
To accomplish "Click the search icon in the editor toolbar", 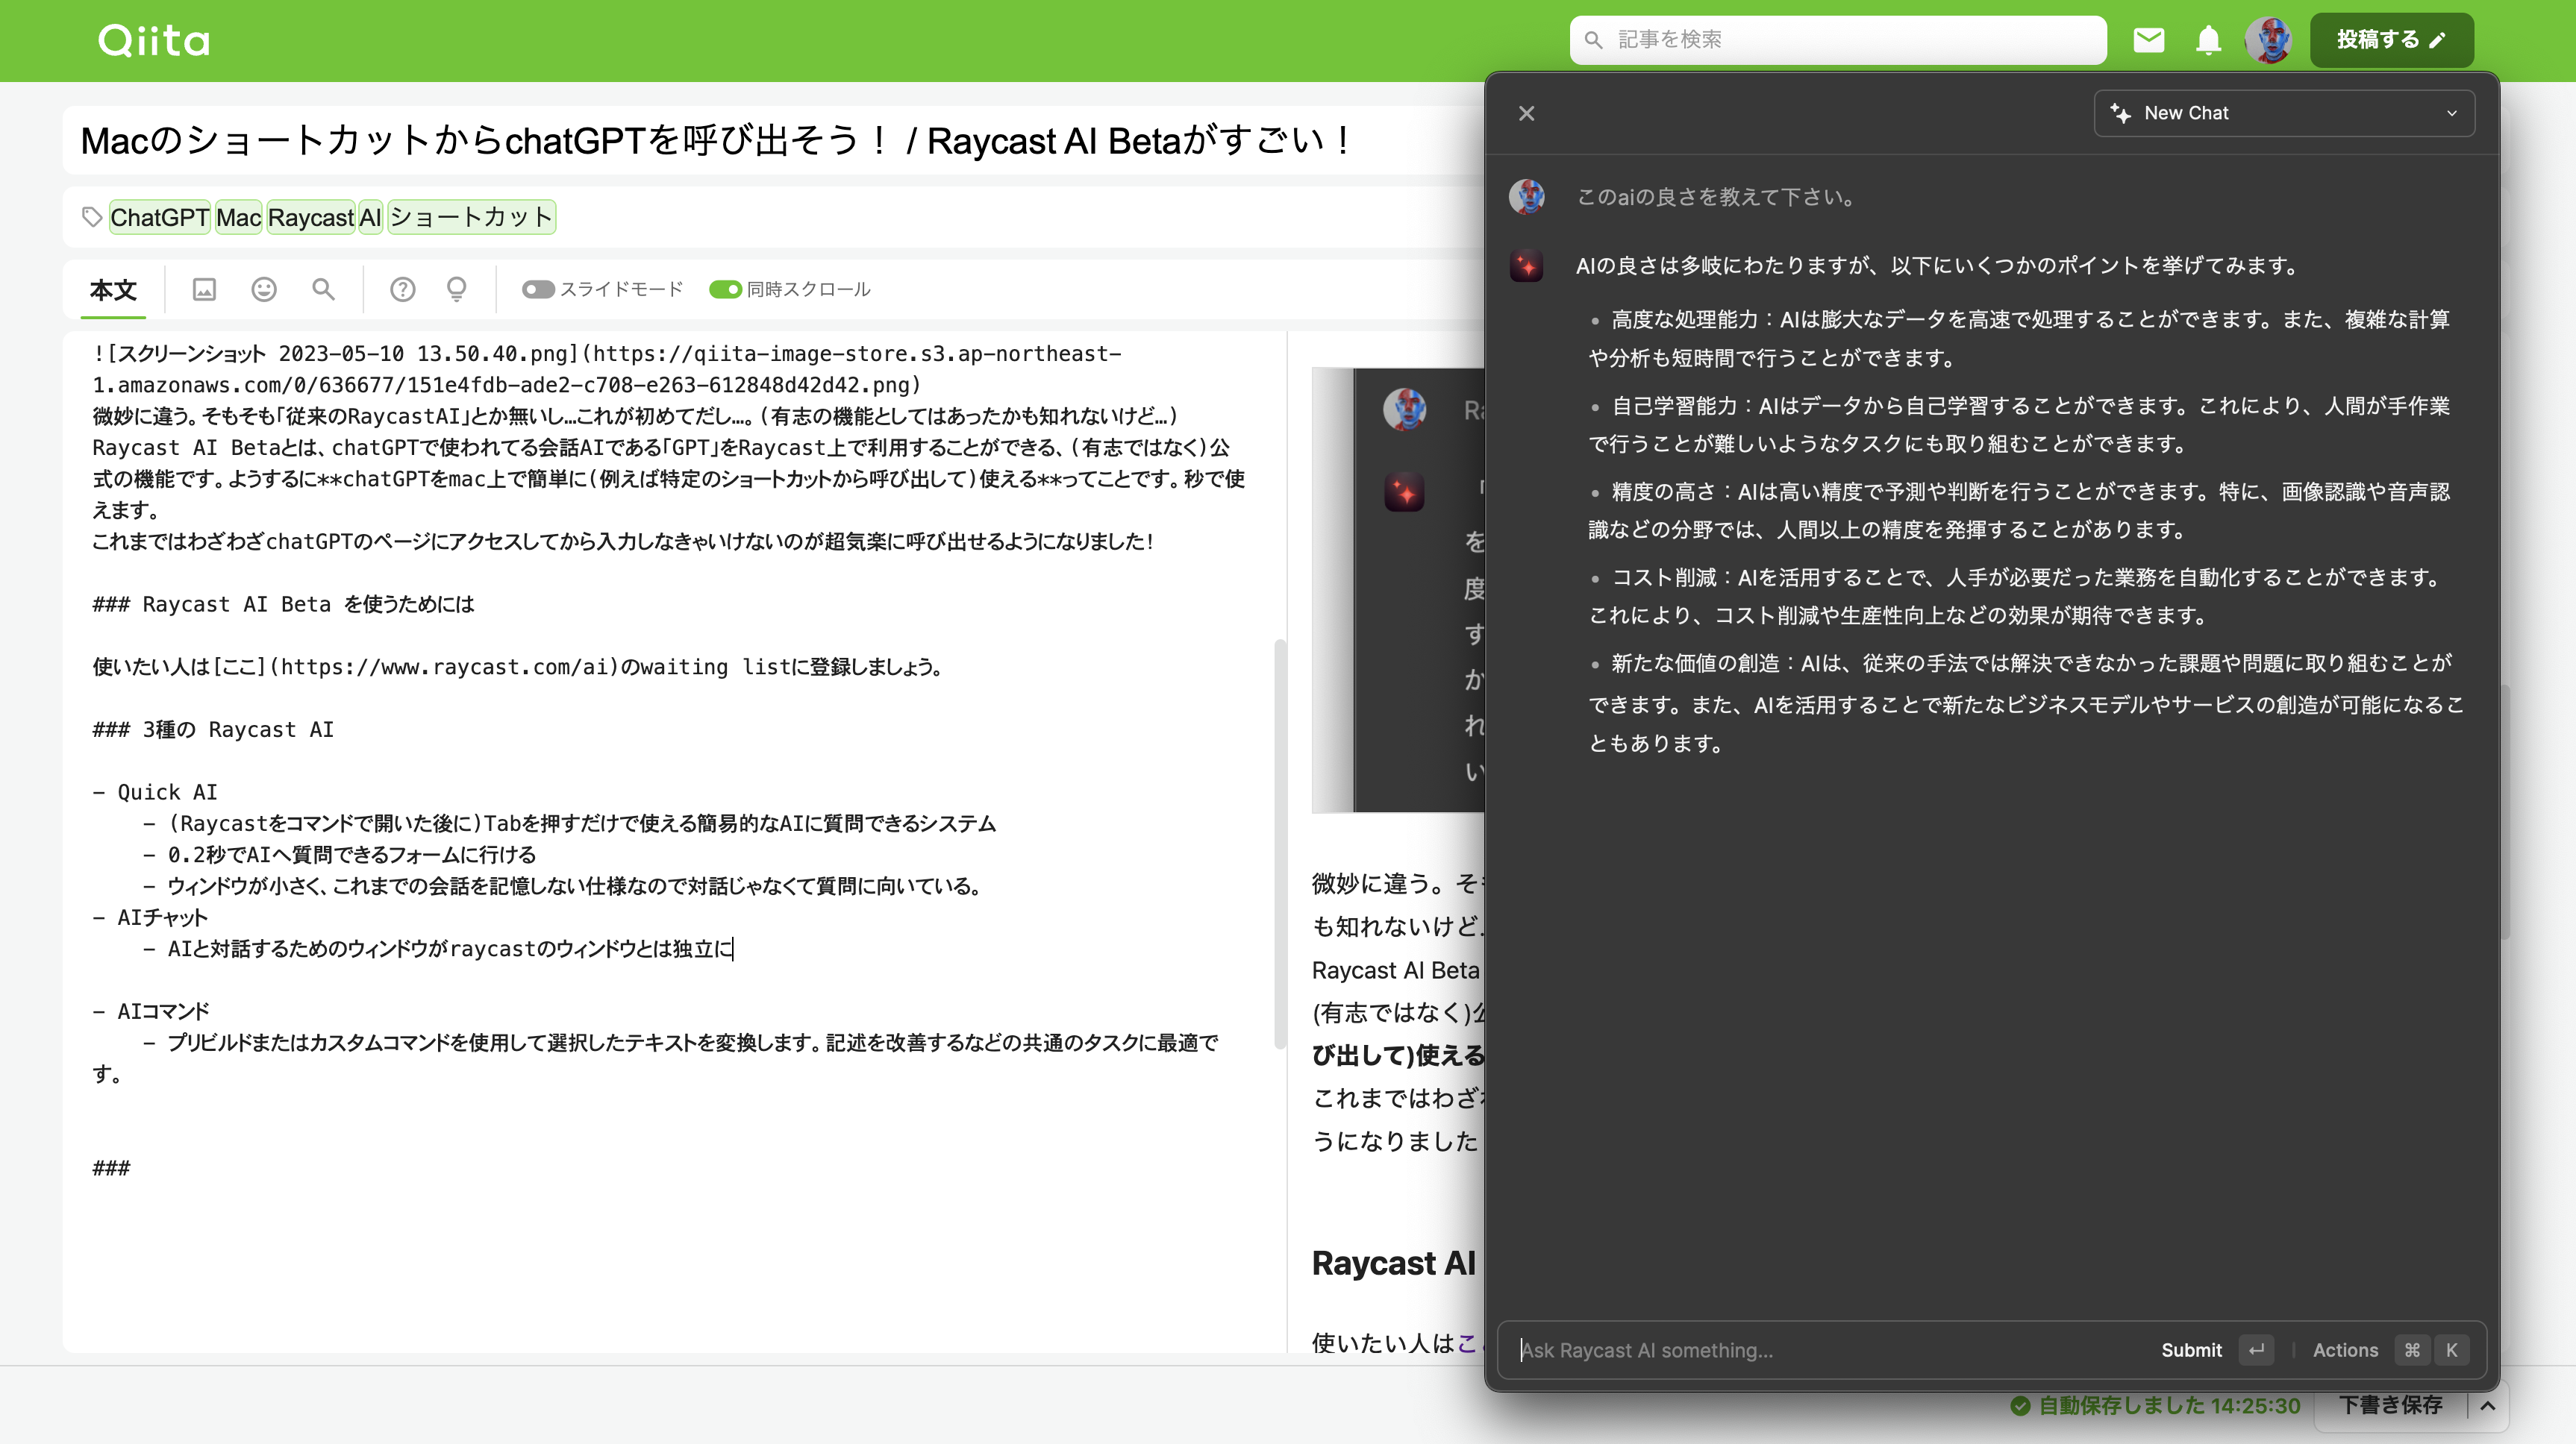I will (x=322, y=290).
